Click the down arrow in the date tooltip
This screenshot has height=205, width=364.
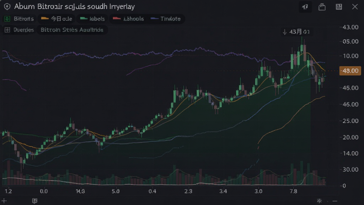coord(285,32)
